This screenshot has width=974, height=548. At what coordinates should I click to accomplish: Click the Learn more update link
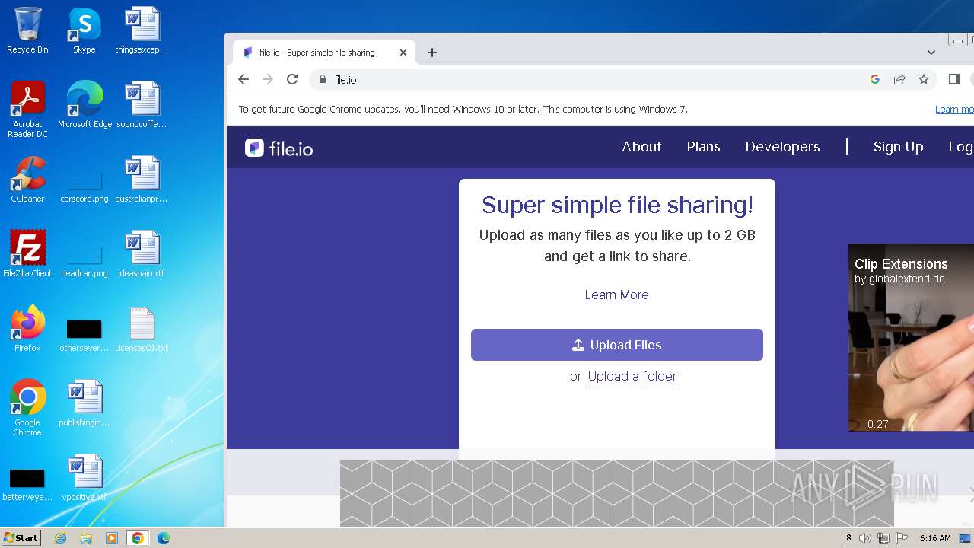point(954,110)
